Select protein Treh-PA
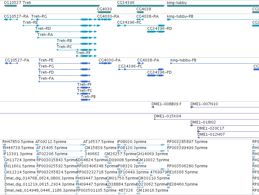The height and width of the screenshot is (195, 259). (x=65, y=82)
